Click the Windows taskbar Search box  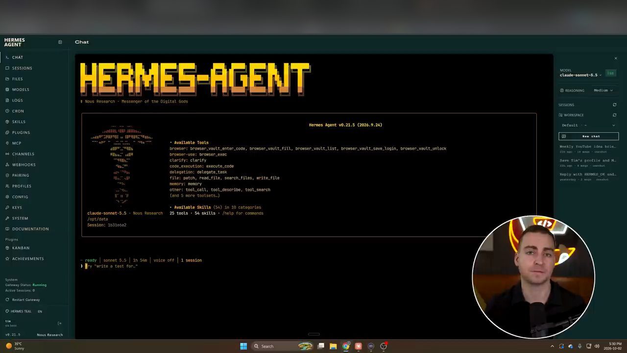(283, 346)
